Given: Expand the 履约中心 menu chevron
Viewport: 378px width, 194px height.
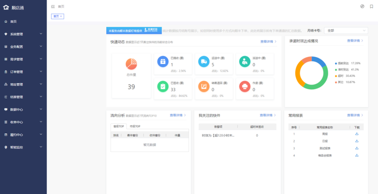Looking at the screenshot, I should (41, 134).
